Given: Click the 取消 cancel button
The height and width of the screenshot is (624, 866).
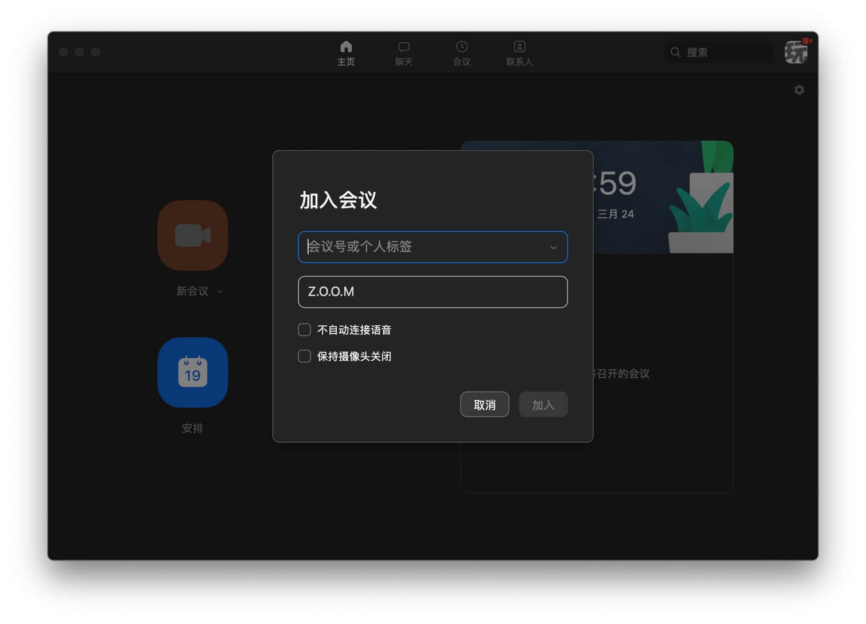Looking at the screenshot, I should 485,404.
